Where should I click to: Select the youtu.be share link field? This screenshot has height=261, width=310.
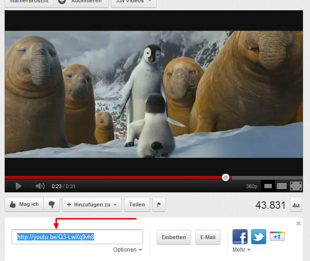coord(77,237)
